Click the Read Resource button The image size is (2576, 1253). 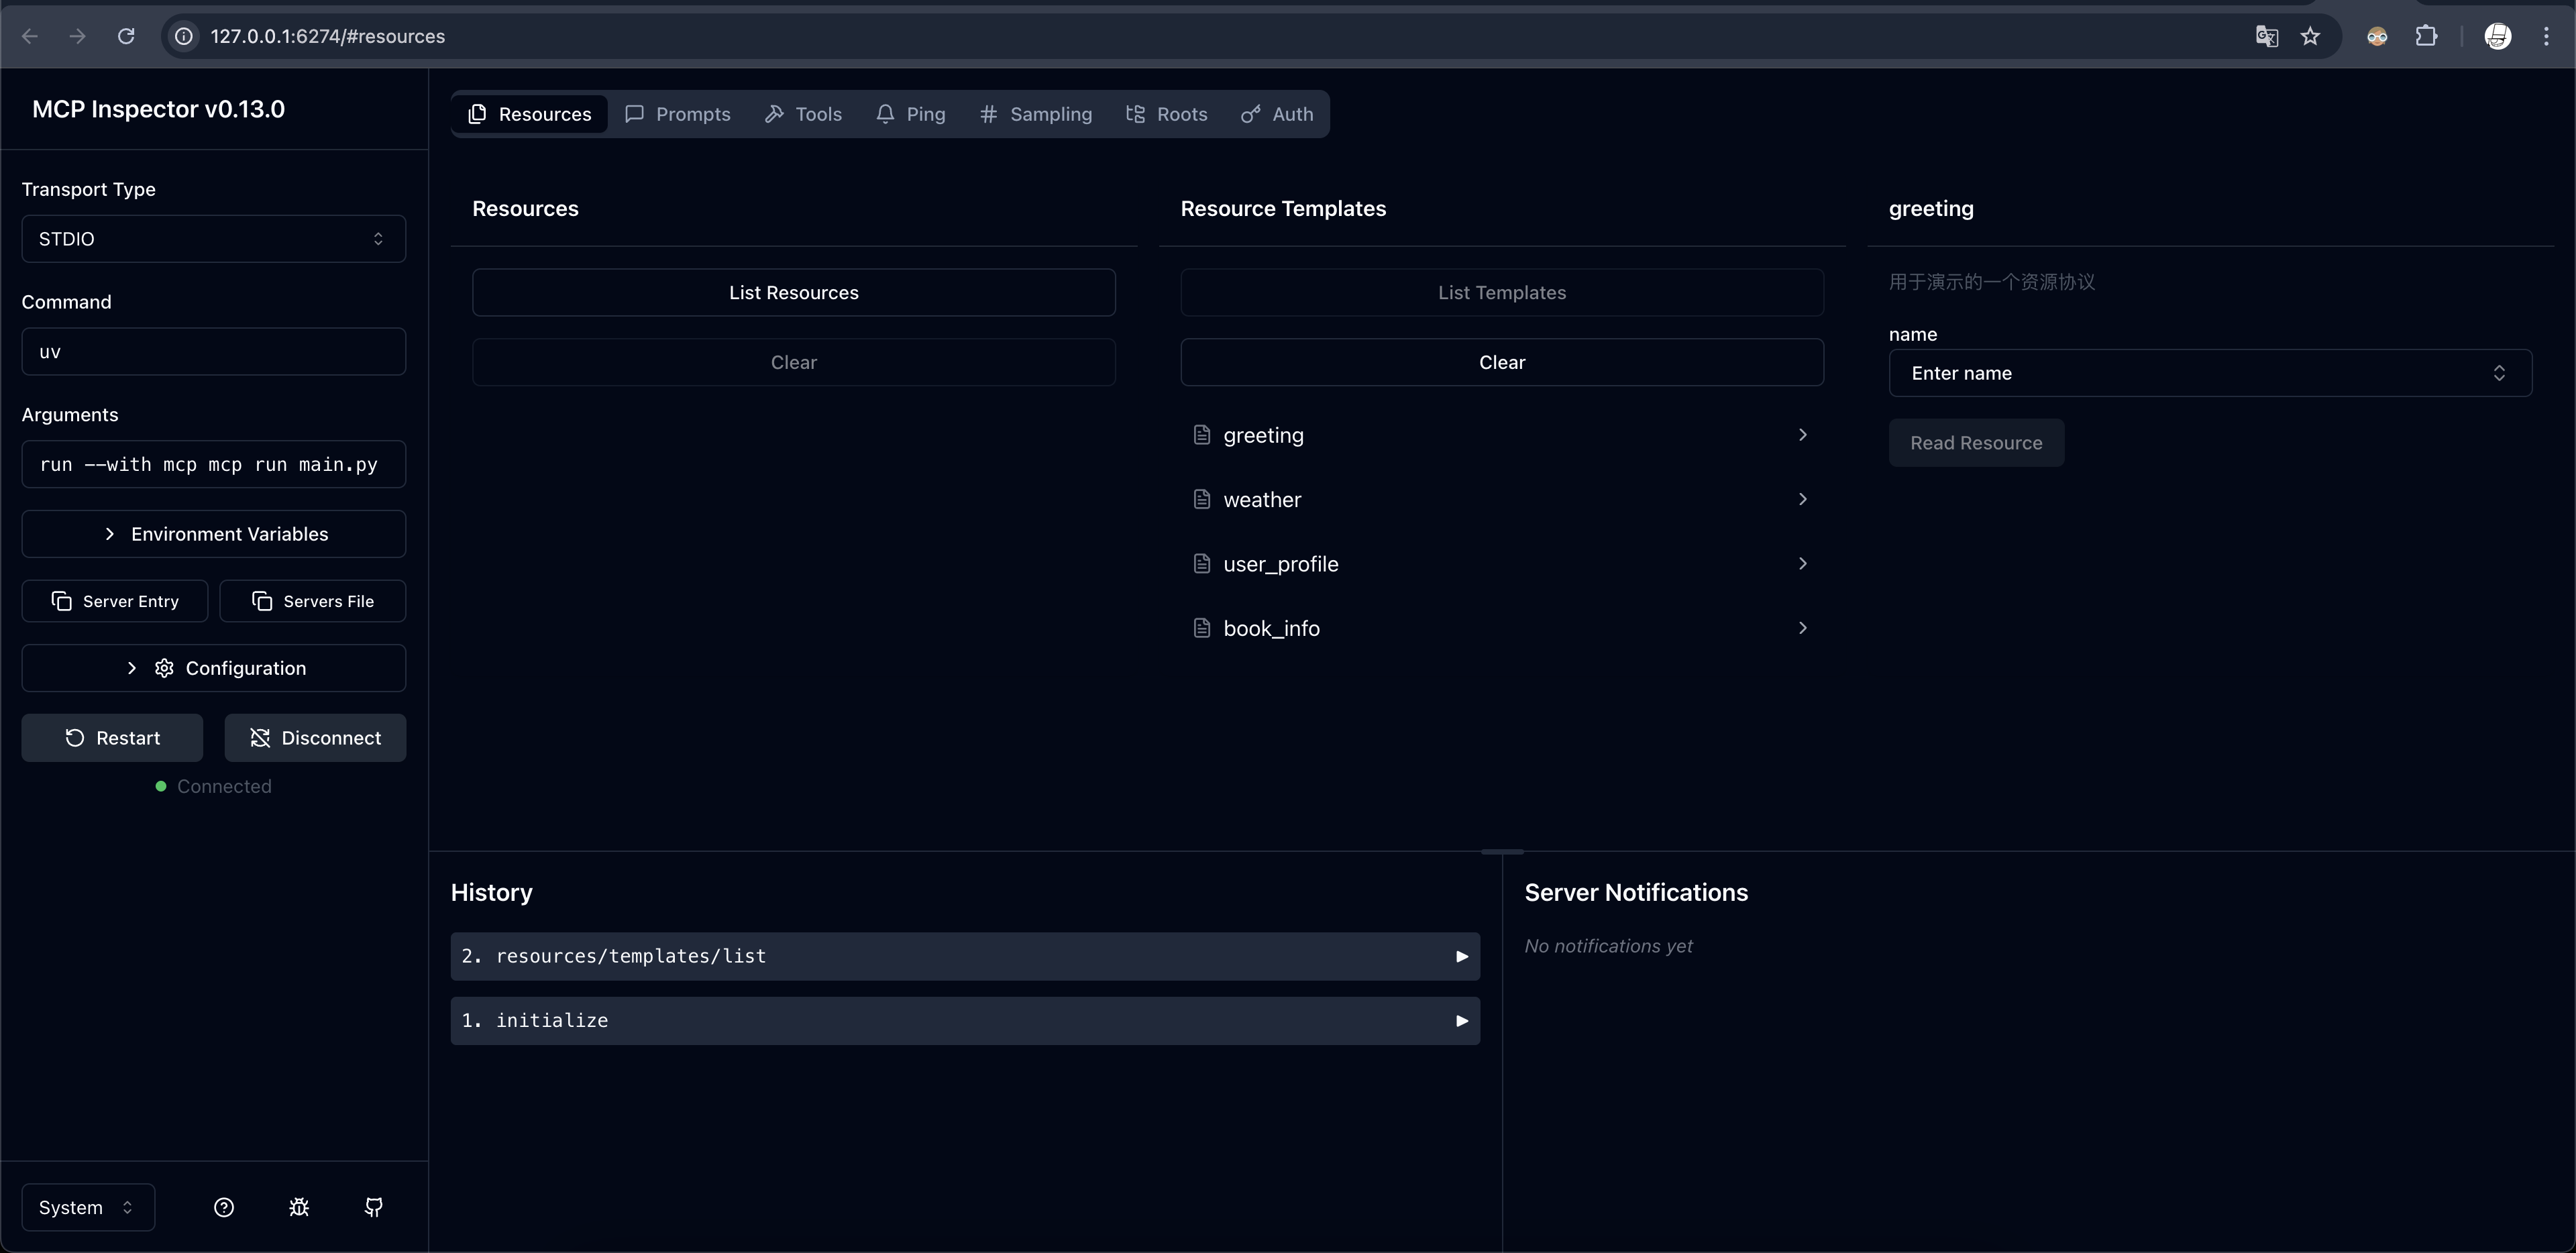click(x=1976, y=442)
